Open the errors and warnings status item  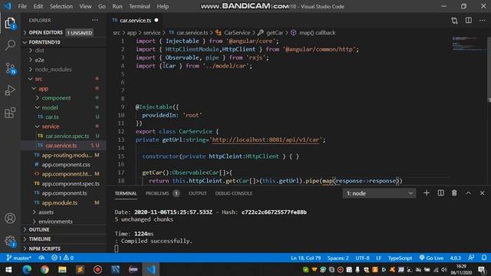pyautogui.click(x=62, y=258)
